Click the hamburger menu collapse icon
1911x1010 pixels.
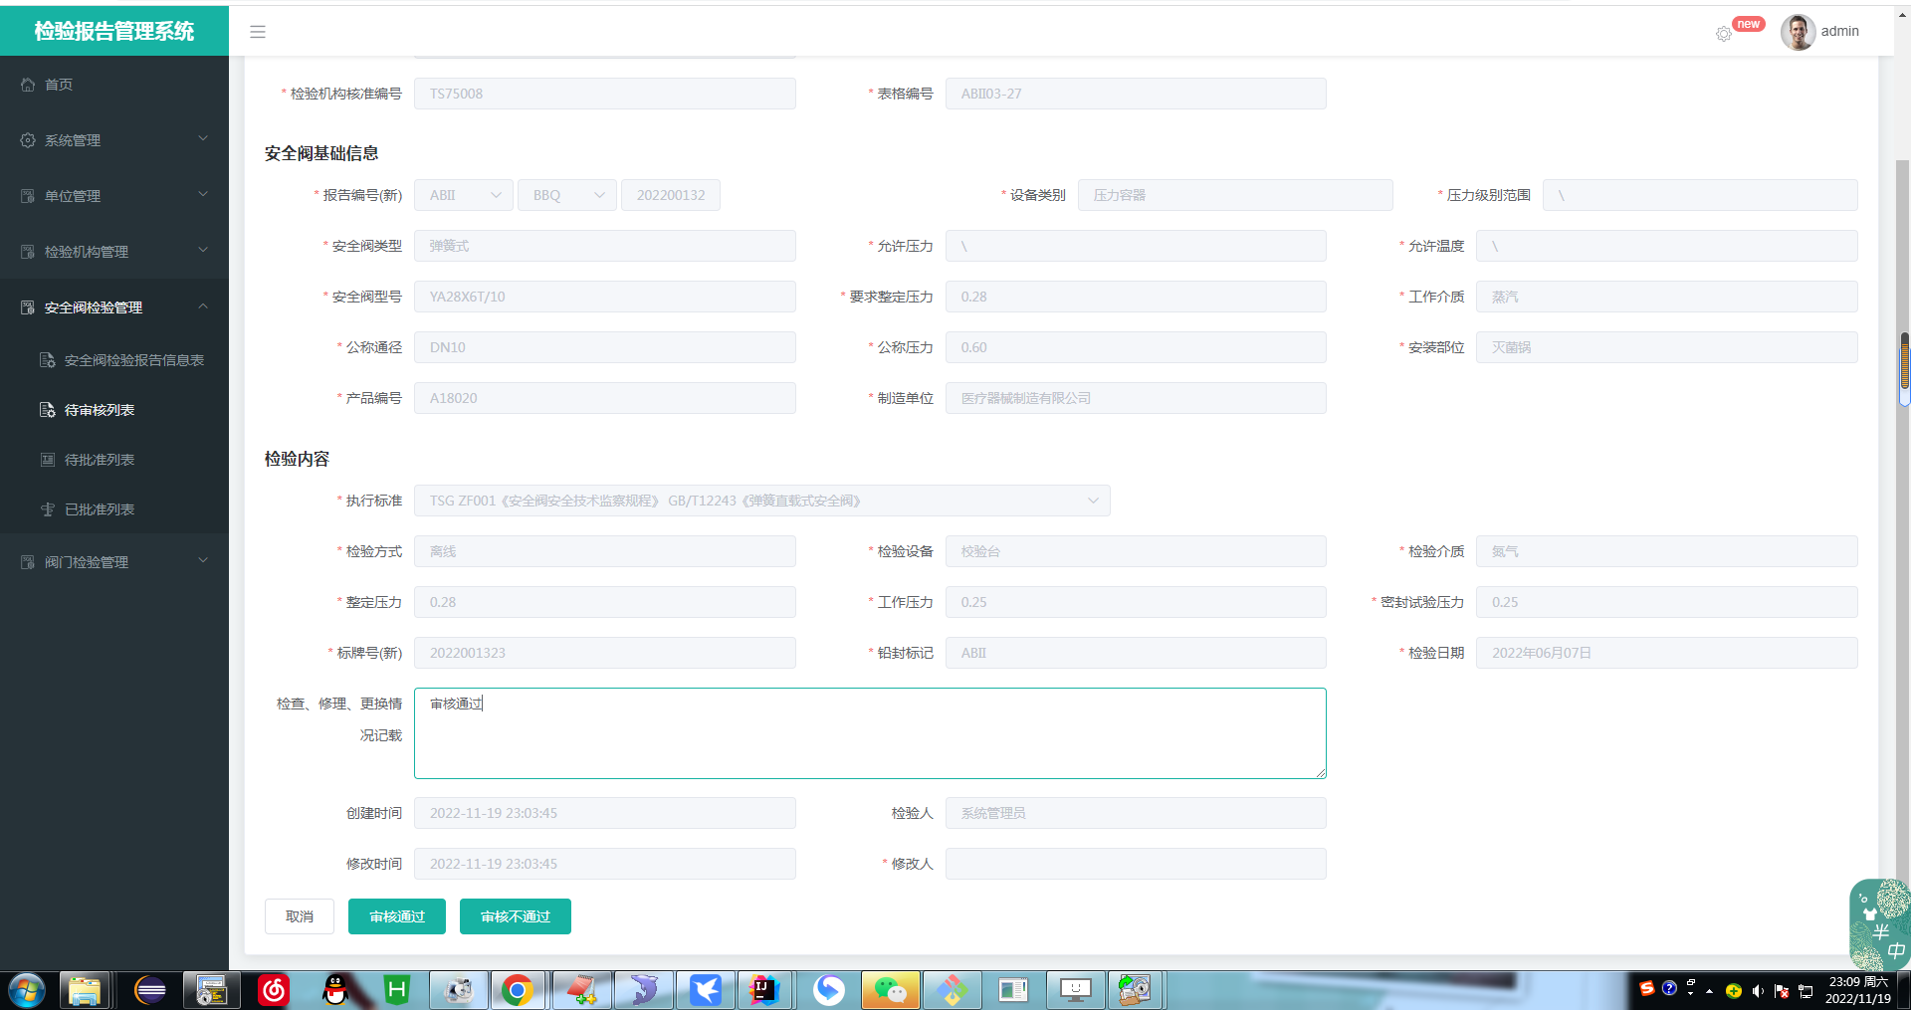258,32
